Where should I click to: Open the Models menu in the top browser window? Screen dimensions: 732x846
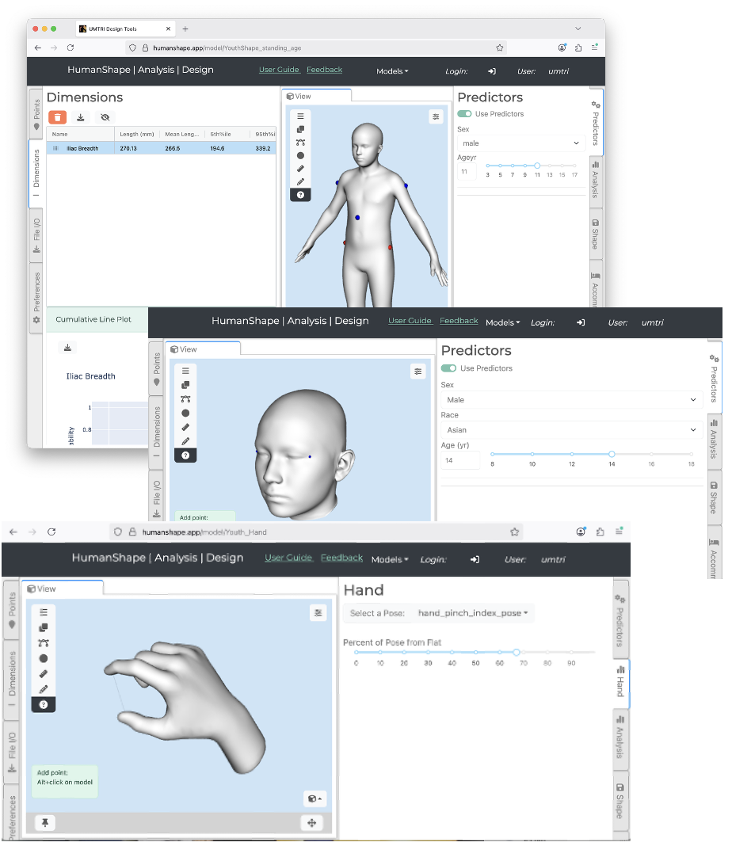tap(392, 71)
